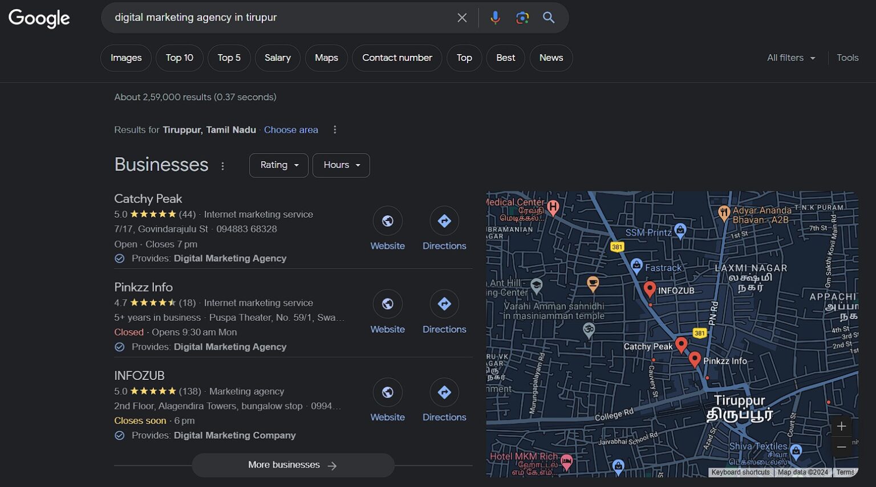The image size is (876, 487).
Task: Click the map Terms link
Action: click(x=845, y=472)
